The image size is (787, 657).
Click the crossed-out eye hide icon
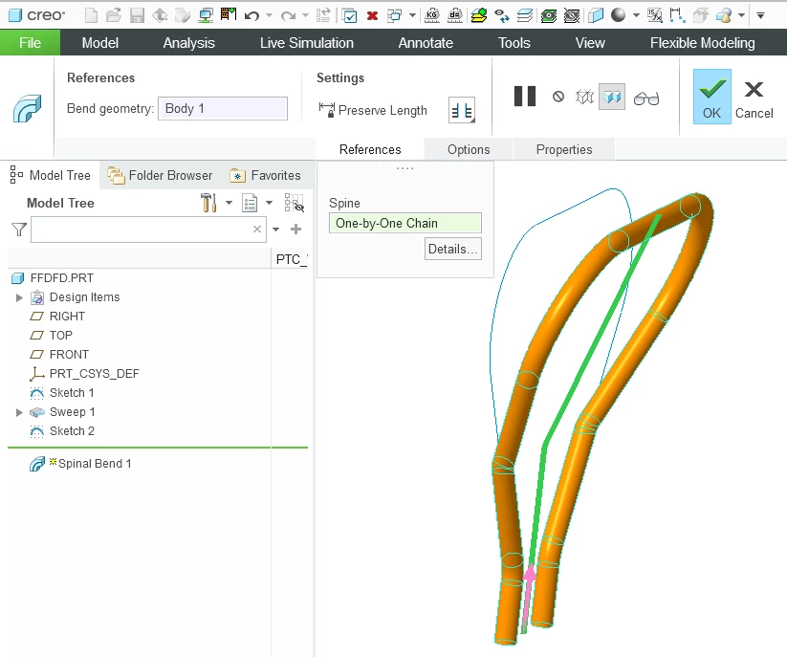tap(572, 15)
